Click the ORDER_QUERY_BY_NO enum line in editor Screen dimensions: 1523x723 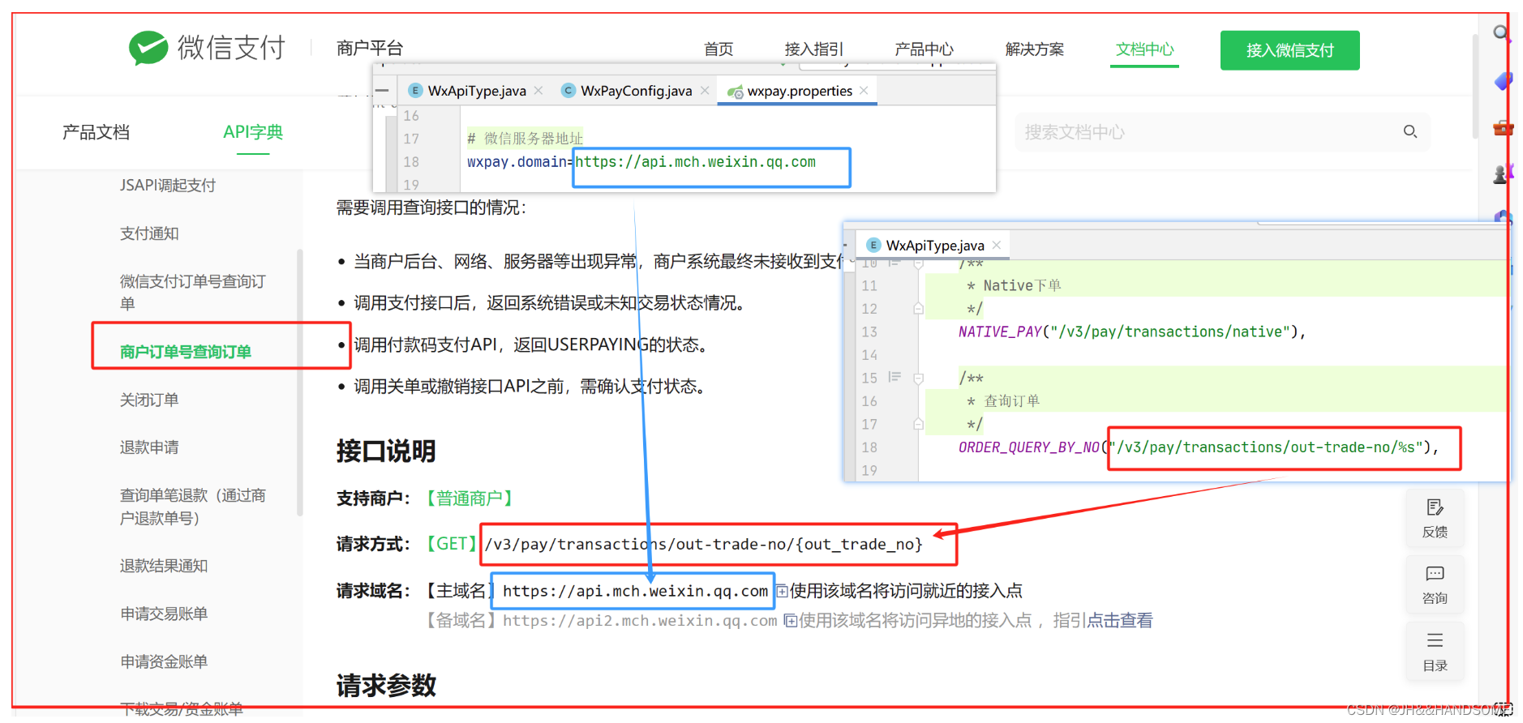pyautogui.click(x=1199, y=447)
